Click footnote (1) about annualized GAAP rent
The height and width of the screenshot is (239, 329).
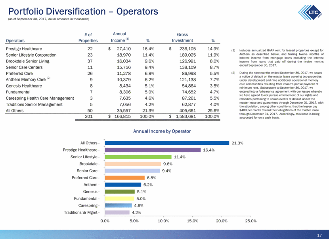coord(277,58)
